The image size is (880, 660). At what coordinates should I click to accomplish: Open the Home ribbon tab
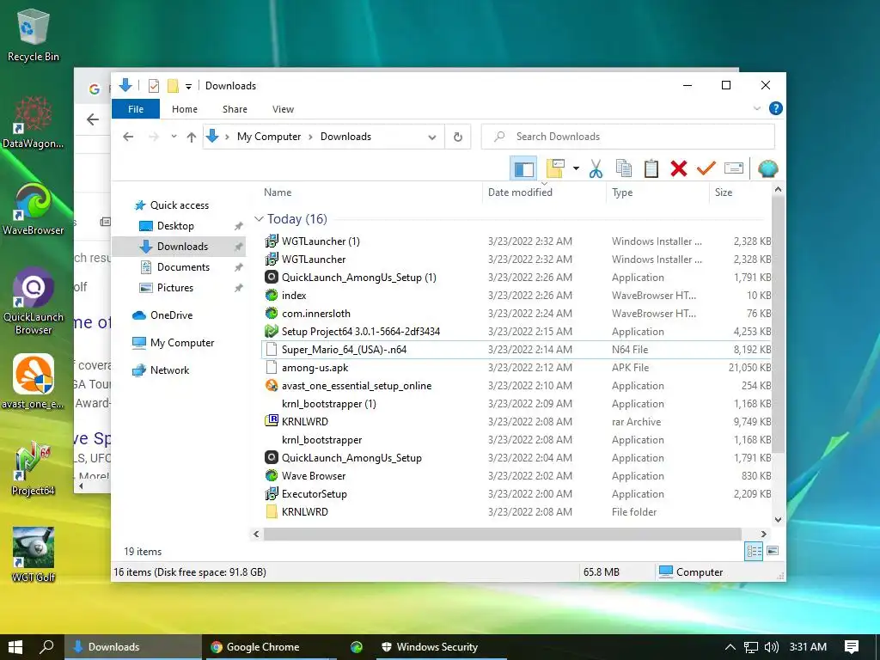point(185,109)
